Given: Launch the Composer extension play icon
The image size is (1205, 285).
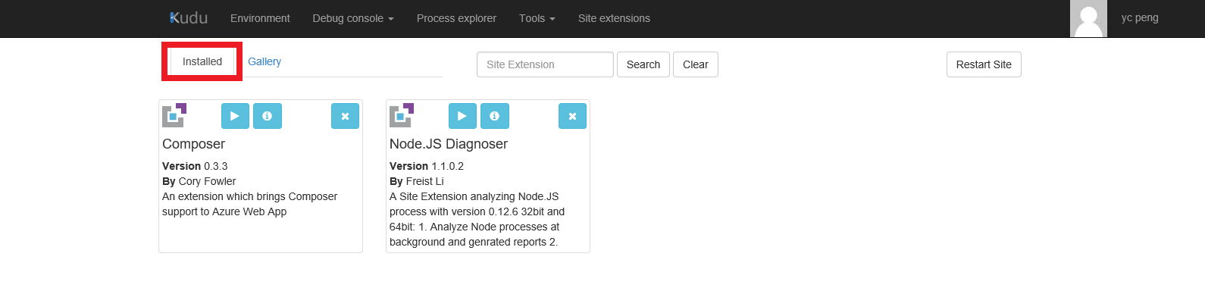Looking at the screenshot, I should pos(235,116).
